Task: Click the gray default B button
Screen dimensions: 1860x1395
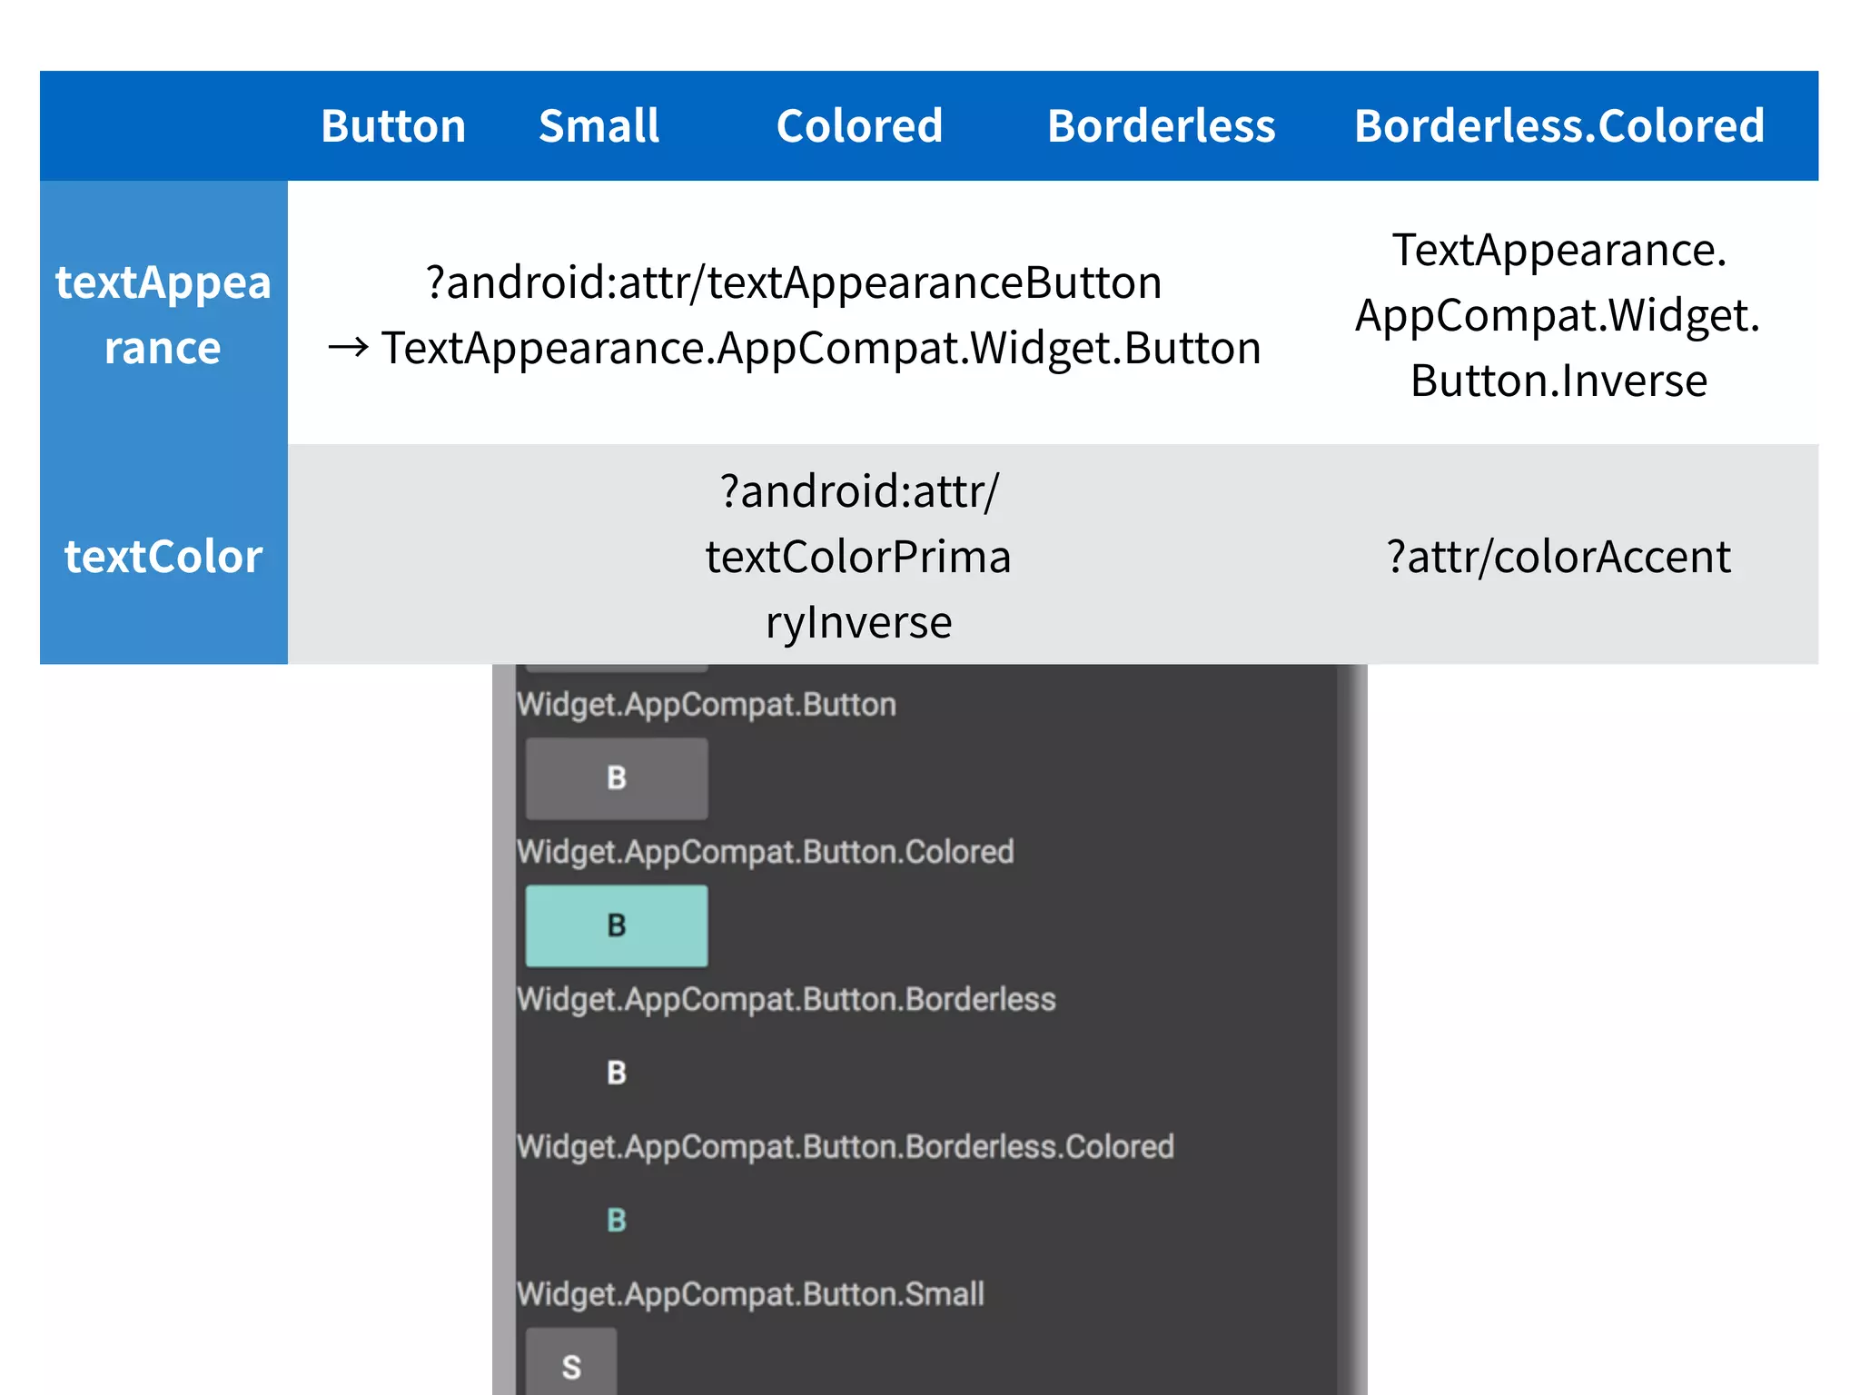Action: [x=617, y=778]
